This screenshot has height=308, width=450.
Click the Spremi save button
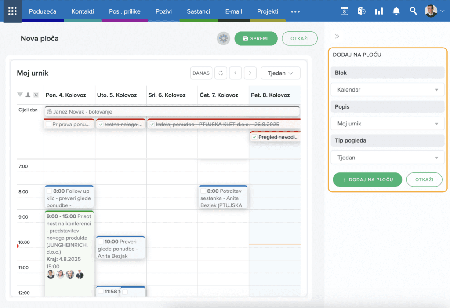coord(256,39)
